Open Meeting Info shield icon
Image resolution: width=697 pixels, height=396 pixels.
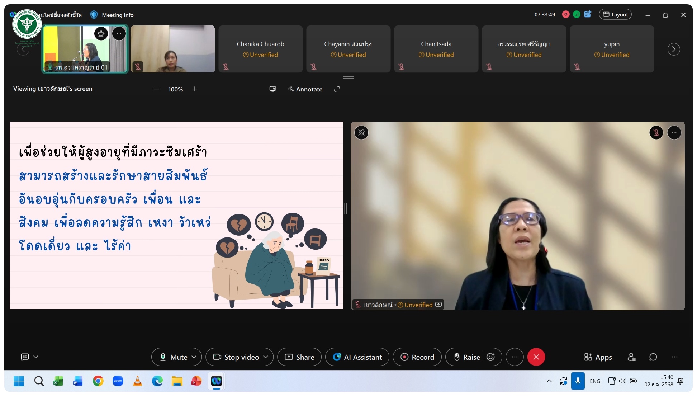[x=94, y=15]
